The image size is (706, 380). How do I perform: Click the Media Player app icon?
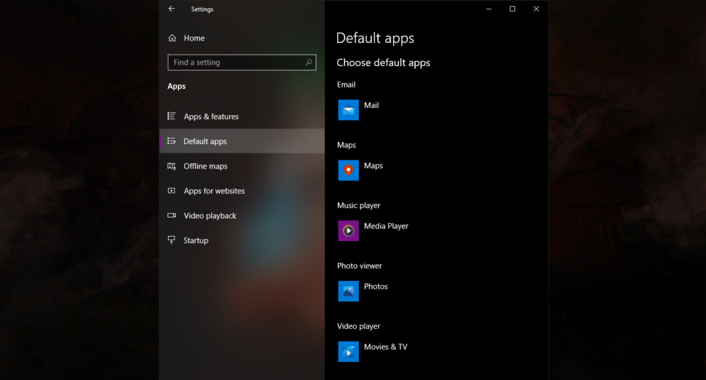348,231
